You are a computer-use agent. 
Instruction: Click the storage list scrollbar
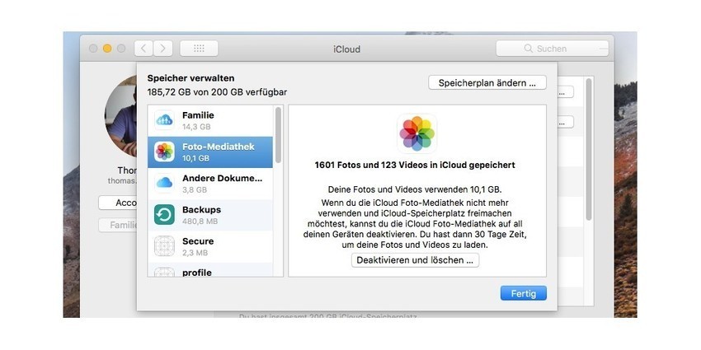[x=278, y=136]
